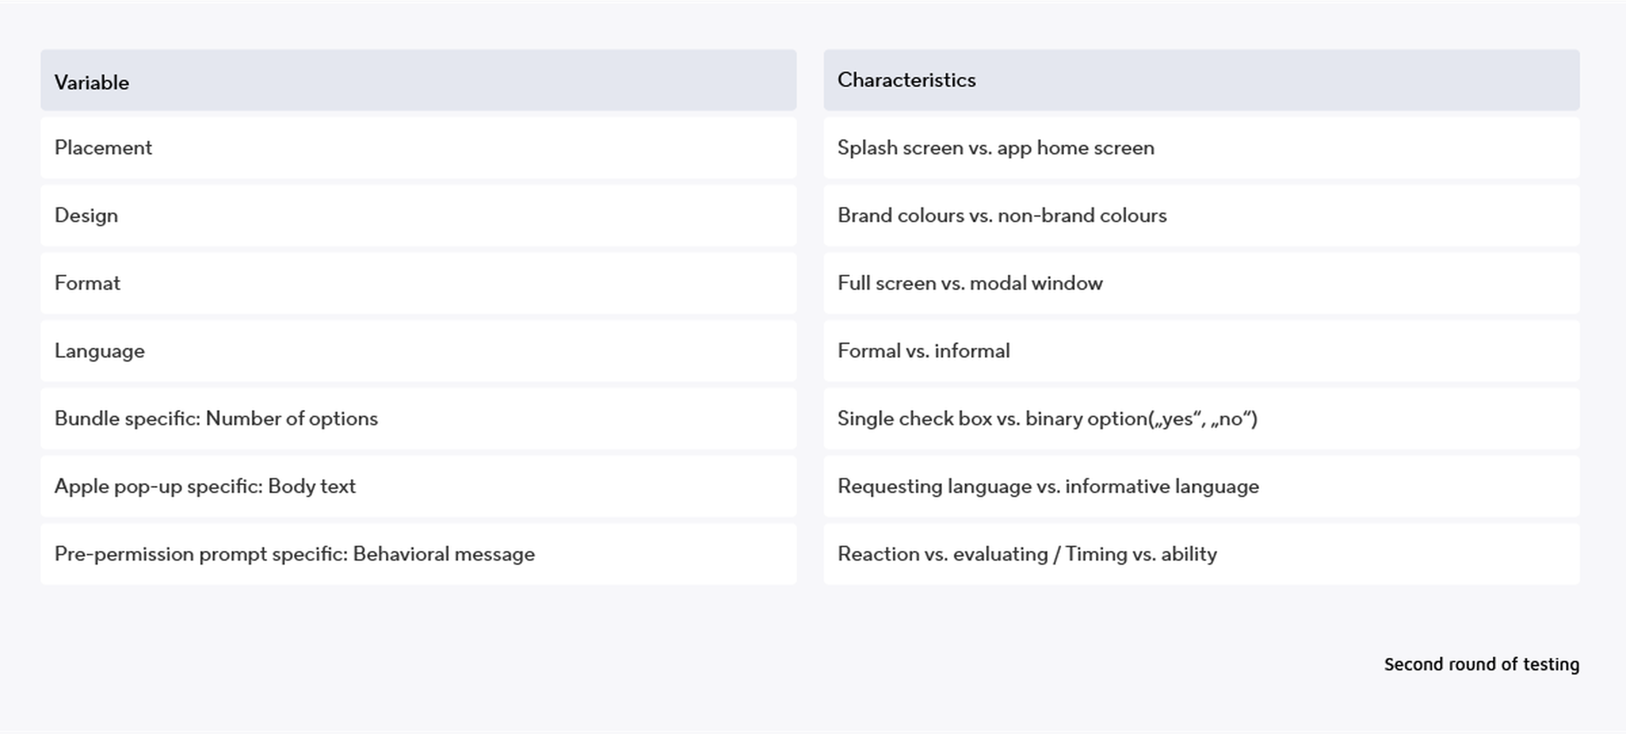Select the Design variable cell

click(x=418, y=216)
